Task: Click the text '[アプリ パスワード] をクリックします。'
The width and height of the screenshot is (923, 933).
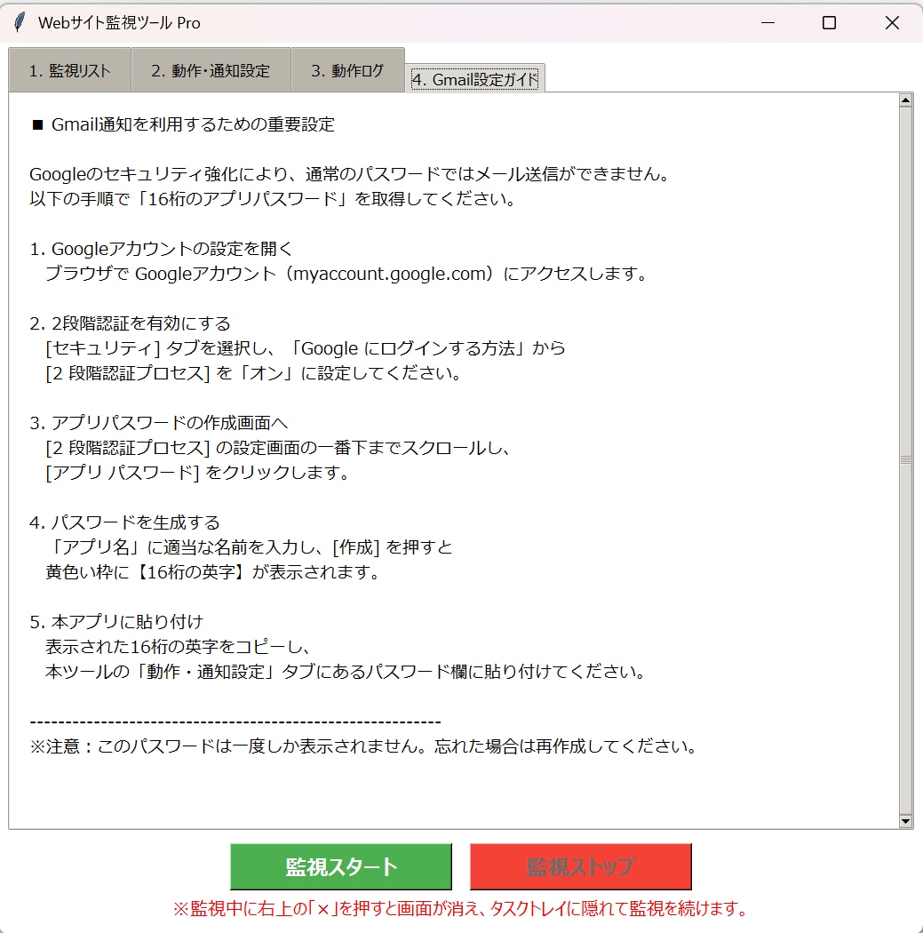Action: point(197,473)
